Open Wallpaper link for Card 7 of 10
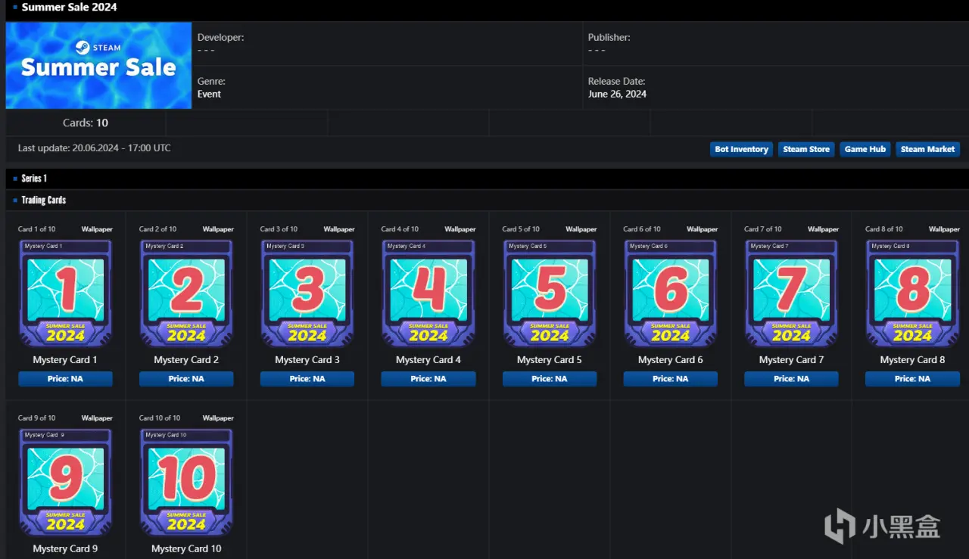 [x=824, y=229]
